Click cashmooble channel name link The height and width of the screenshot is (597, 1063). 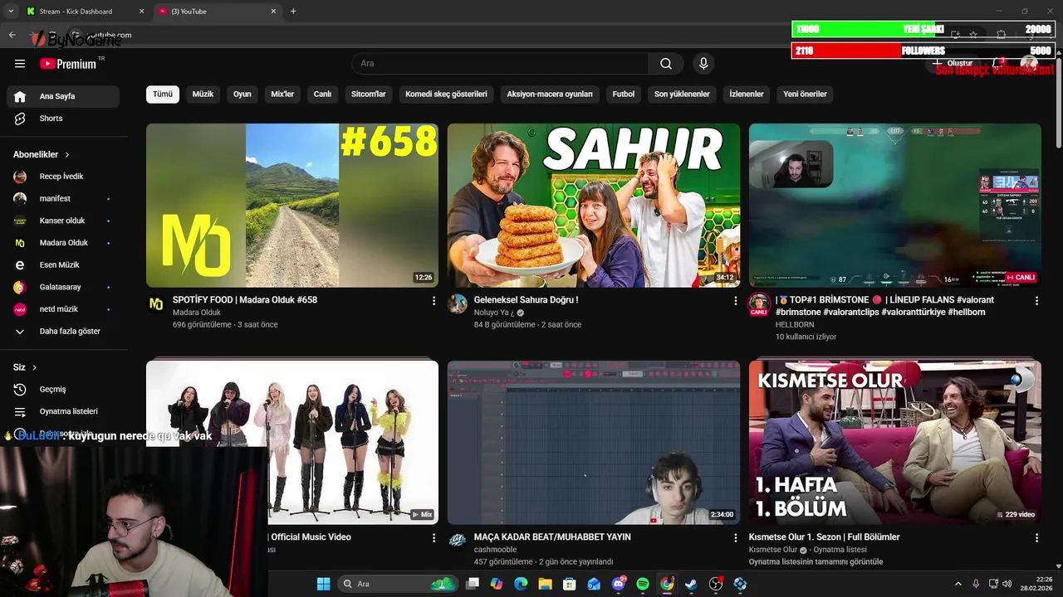click(495, 550)
